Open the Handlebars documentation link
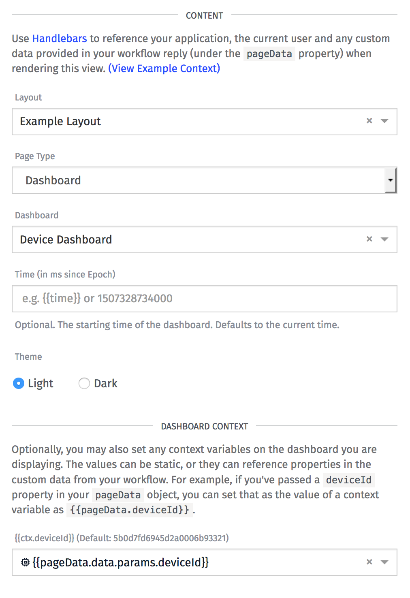 click(x=60, y=38)
